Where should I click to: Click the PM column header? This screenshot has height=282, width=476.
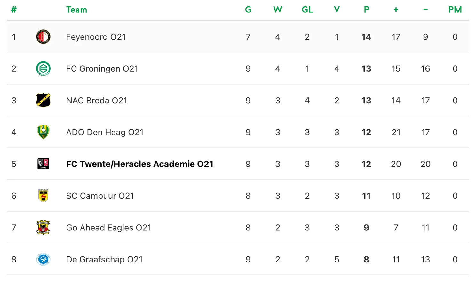pos(455,10)
